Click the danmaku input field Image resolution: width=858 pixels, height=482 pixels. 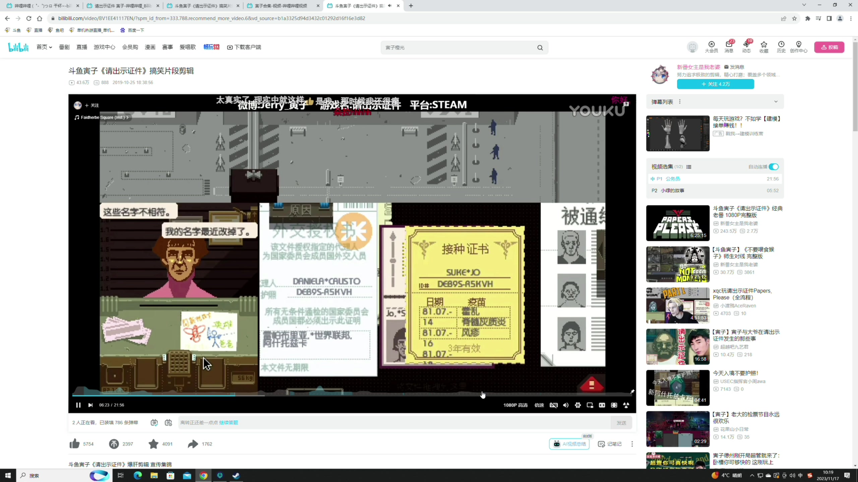(x=394, y=422)
